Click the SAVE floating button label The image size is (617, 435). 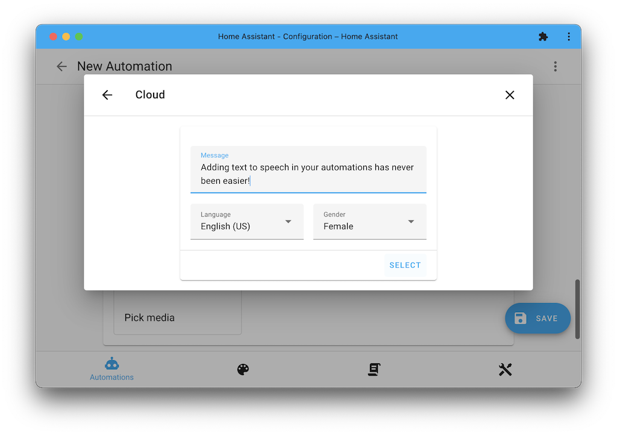(x=547, y=318)
